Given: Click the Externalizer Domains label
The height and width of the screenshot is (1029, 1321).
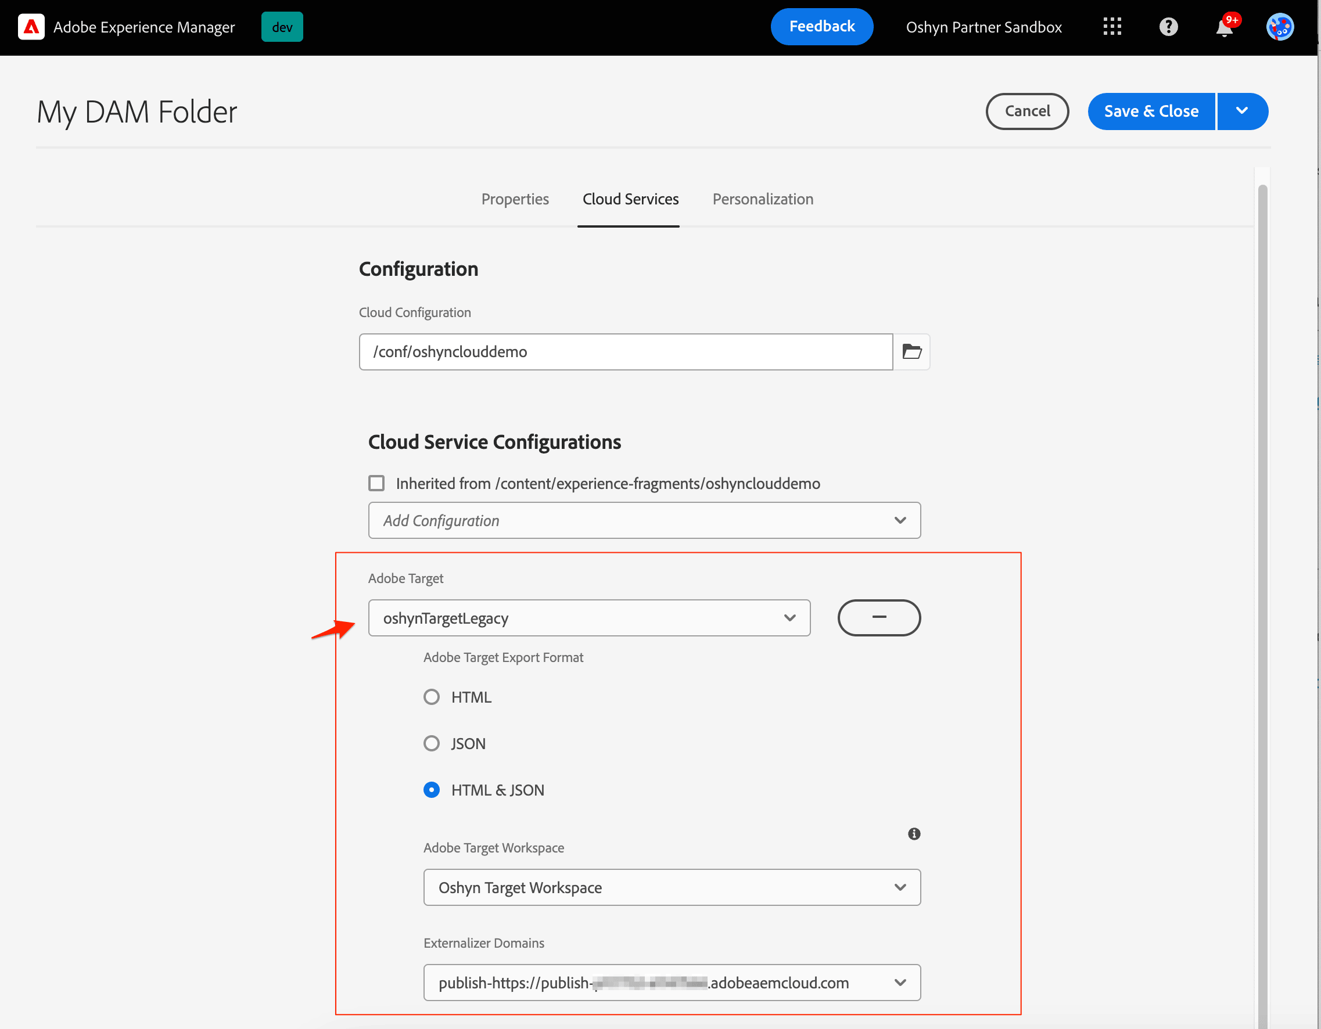Looking at the screenshot, I should point(483,942).
